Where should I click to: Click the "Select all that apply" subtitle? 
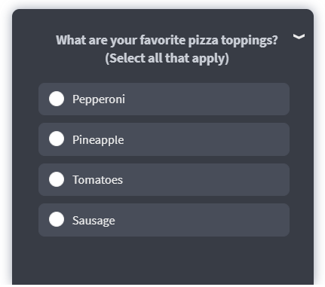167,58
